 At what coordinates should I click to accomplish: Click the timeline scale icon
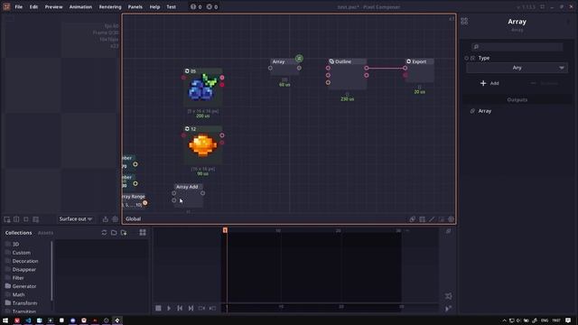click(448, 296)
